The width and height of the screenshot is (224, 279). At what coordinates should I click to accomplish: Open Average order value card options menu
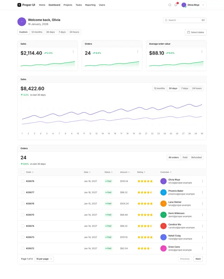pyautogui.click(x=202, y=51)
